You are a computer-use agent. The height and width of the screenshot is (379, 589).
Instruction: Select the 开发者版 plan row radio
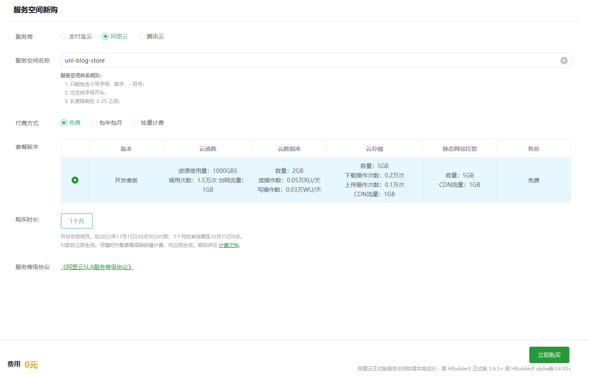tap(75, 180)
